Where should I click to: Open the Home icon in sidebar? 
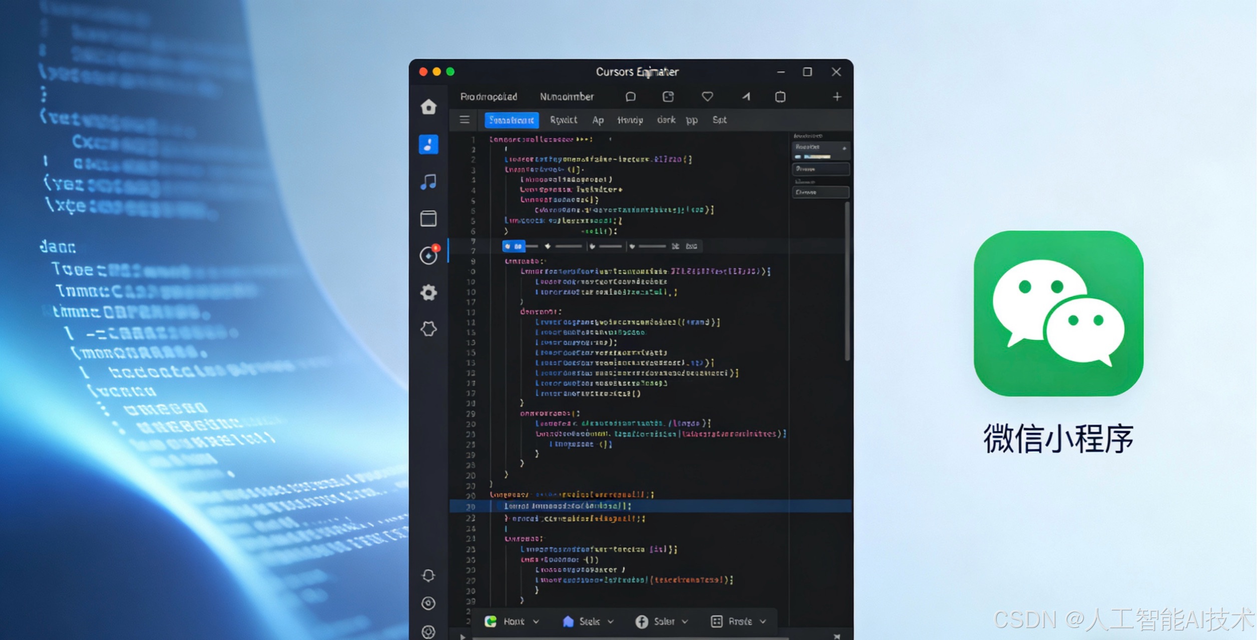point(429,106)
